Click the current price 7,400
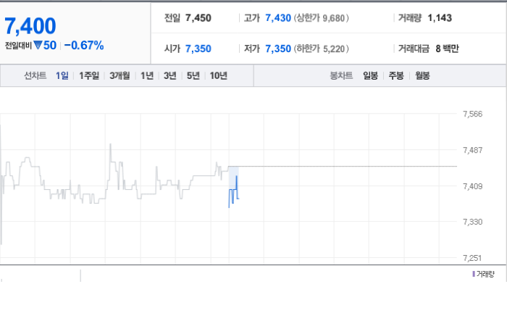This screenshot has height=326, width=507. [30, 26]
